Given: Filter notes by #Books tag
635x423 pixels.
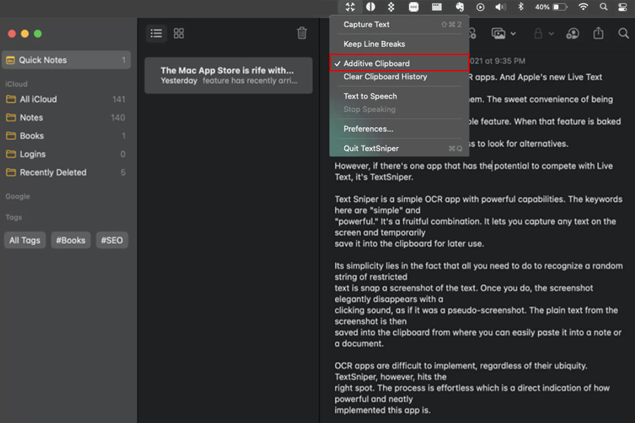Looking at the screenshot, I should [x=71, y=240].
